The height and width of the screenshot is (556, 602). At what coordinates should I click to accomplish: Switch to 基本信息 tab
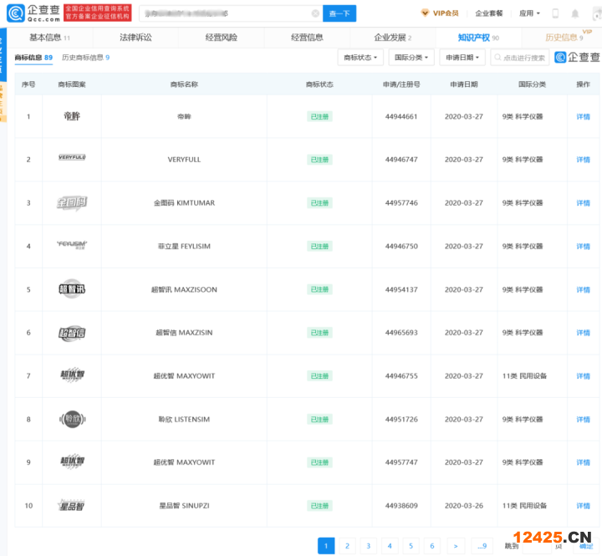tap(49, 38)
